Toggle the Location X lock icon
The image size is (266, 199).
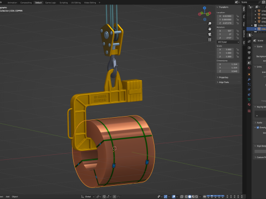(238, 16)
